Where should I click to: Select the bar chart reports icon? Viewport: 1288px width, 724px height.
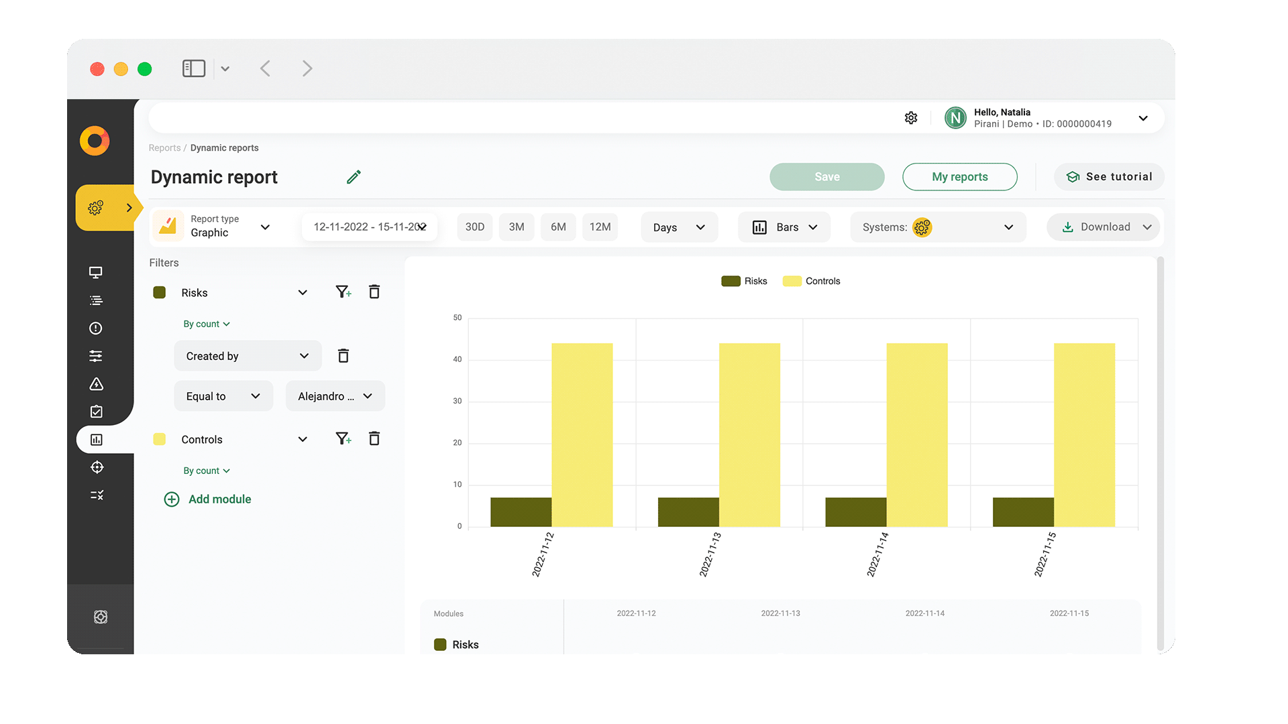97,439
